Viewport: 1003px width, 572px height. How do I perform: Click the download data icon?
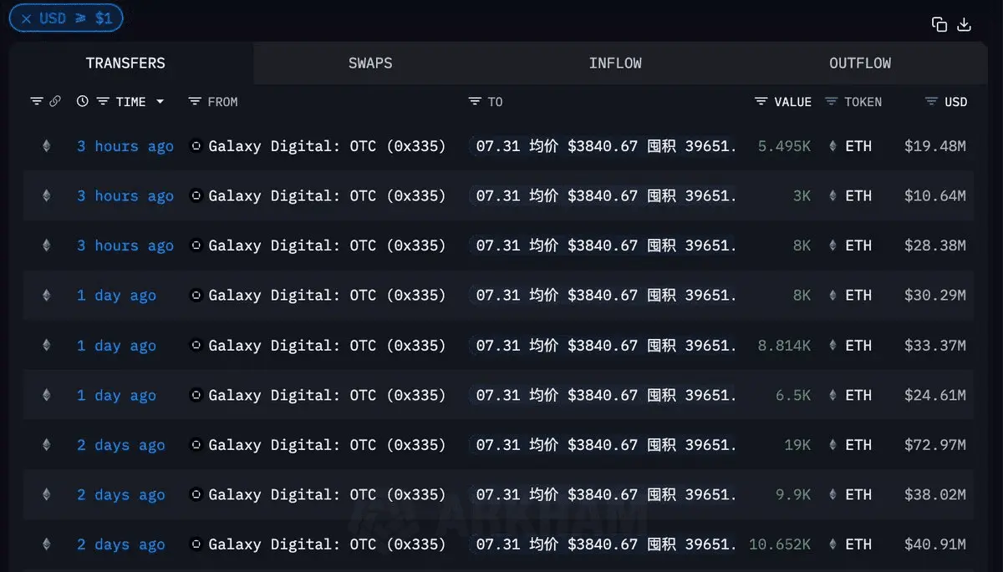(965, 24)
